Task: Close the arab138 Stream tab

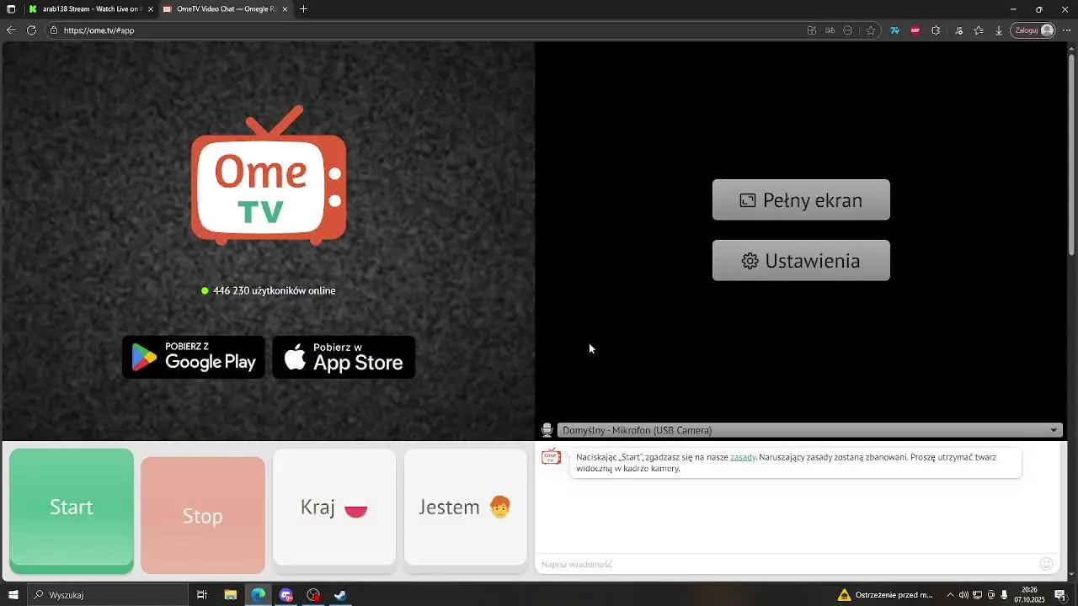Action: click(151, 9)
